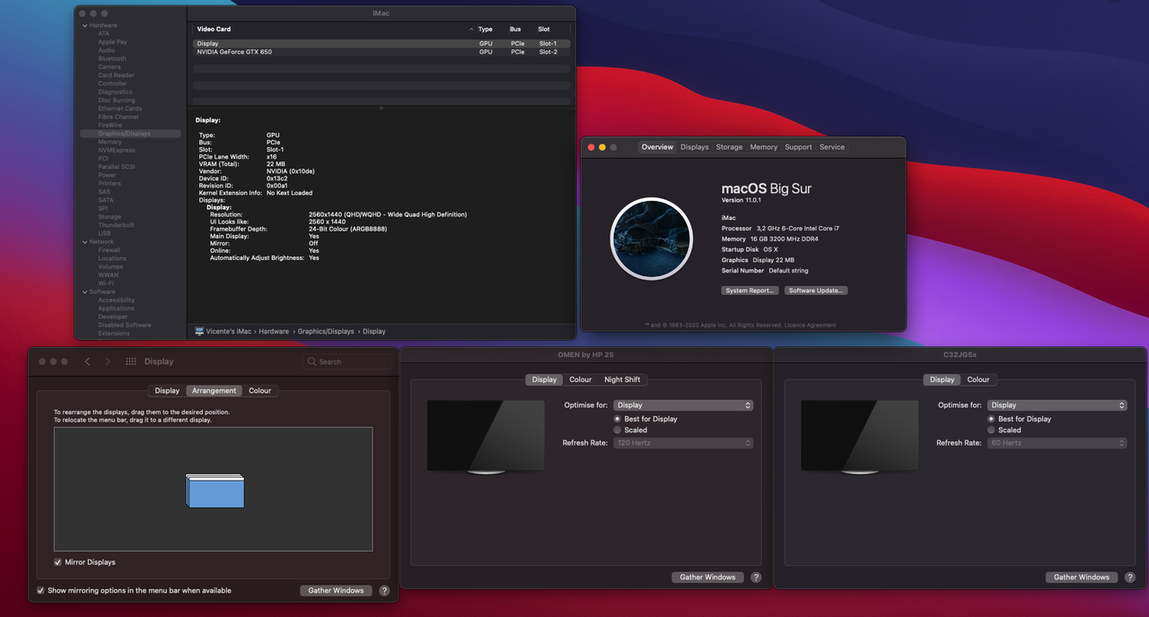The height and width of the screenshot is (617, 1149).
Task: Select the NVIDIA GeForce GTX 650 row
Action: point(382,52)
